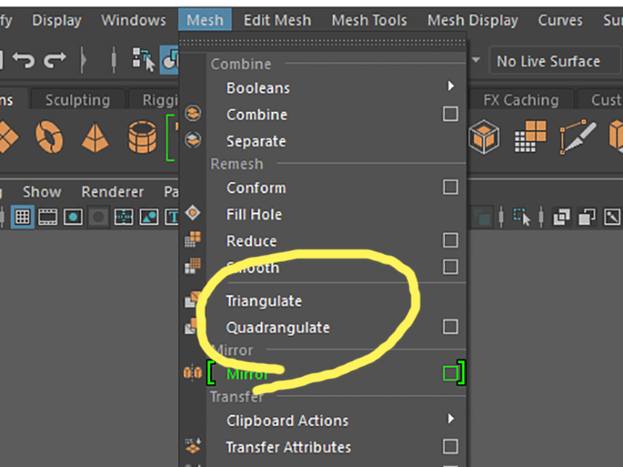
Task: Open the Combine option box
Action: [450, 114]
